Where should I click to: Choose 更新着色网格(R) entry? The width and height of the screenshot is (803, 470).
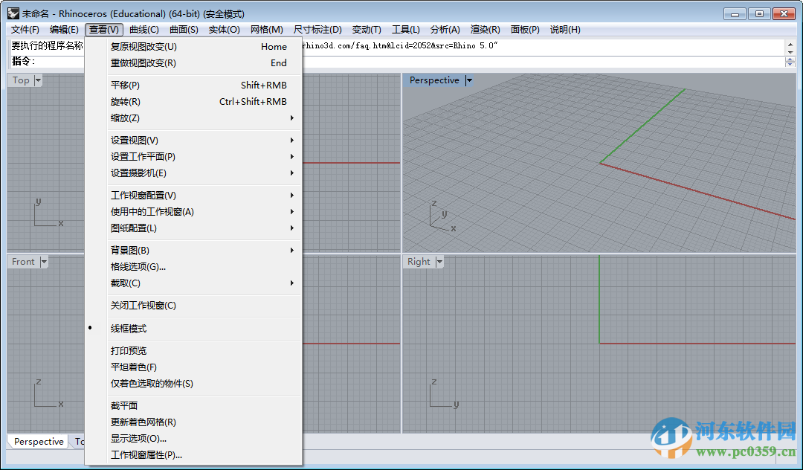pyautogui.click(x=193, y=422)
